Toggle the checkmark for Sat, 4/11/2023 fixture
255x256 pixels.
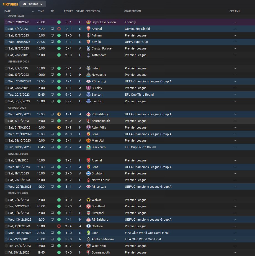point(6,161)
